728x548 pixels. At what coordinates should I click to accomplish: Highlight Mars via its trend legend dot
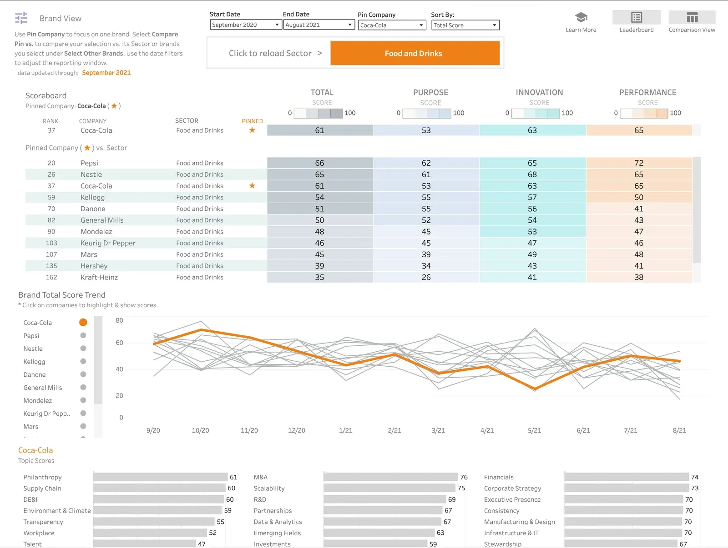(83, 426)
